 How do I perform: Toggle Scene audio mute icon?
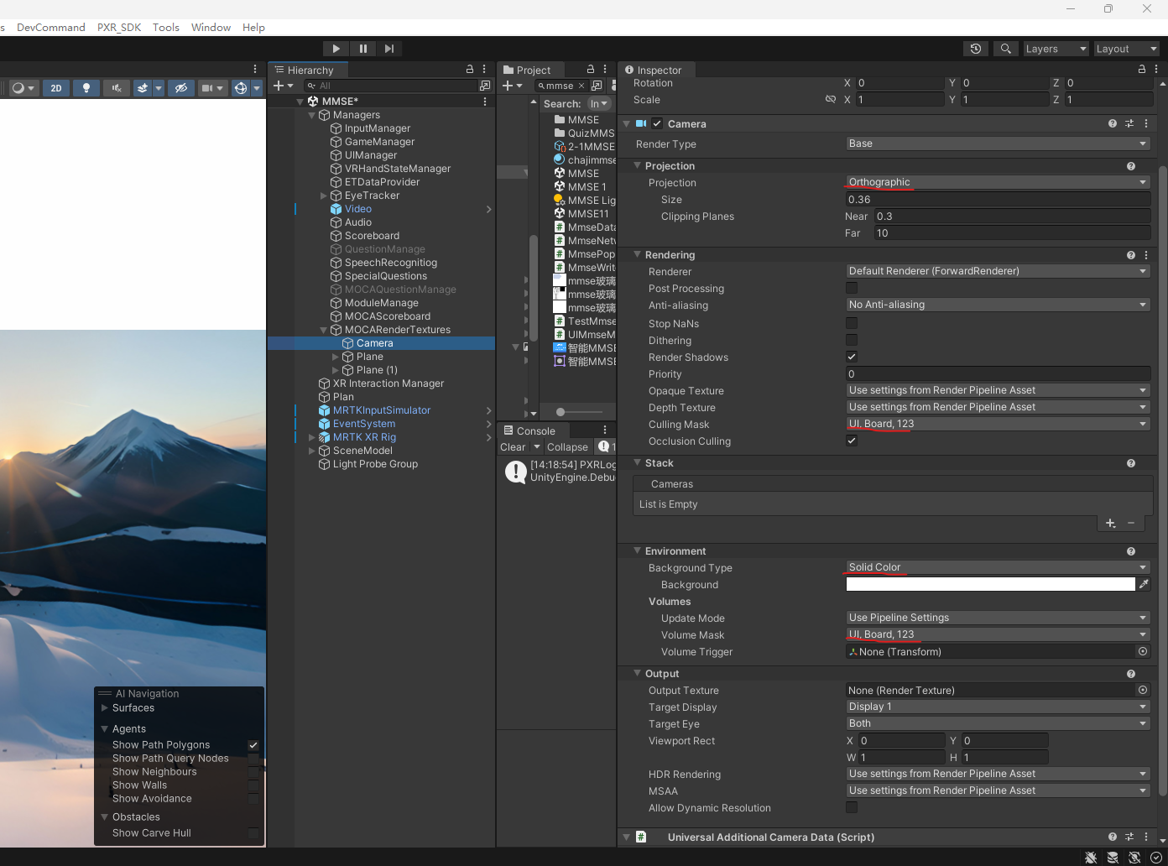[x=117, y=88]
